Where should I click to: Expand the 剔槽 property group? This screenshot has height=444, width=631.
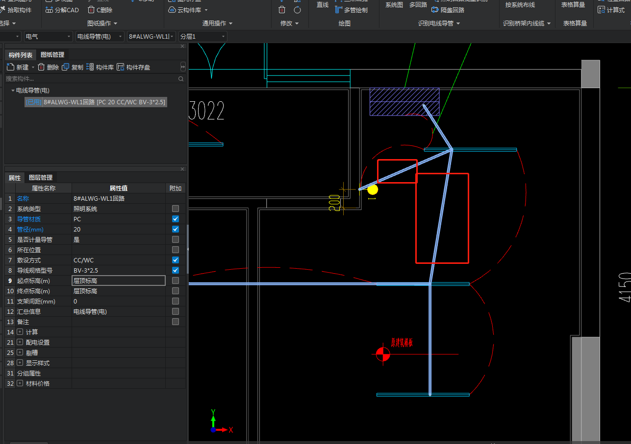[x=20, y=352]
